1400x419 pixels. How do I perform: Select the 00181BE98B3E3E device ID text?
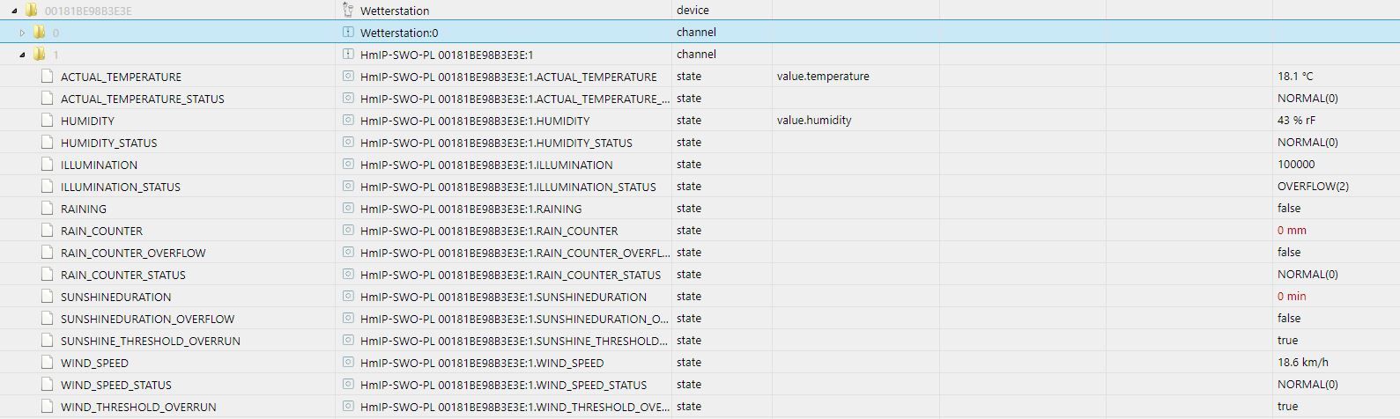[88, 11]
